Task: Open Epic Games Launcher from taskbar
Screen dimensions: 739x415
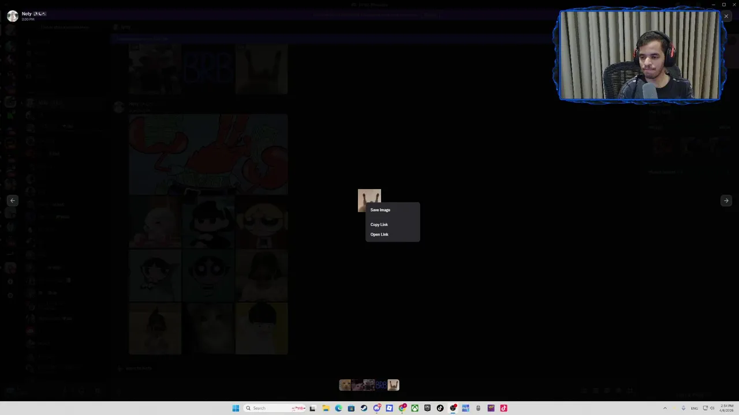Action: [427, 408]
